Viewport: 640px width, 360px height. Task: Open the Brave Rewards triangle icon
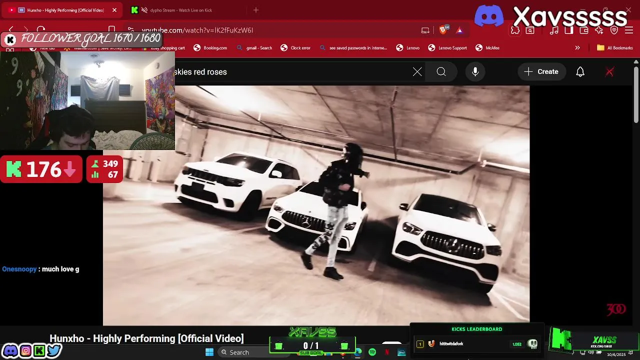click(459, 30)
